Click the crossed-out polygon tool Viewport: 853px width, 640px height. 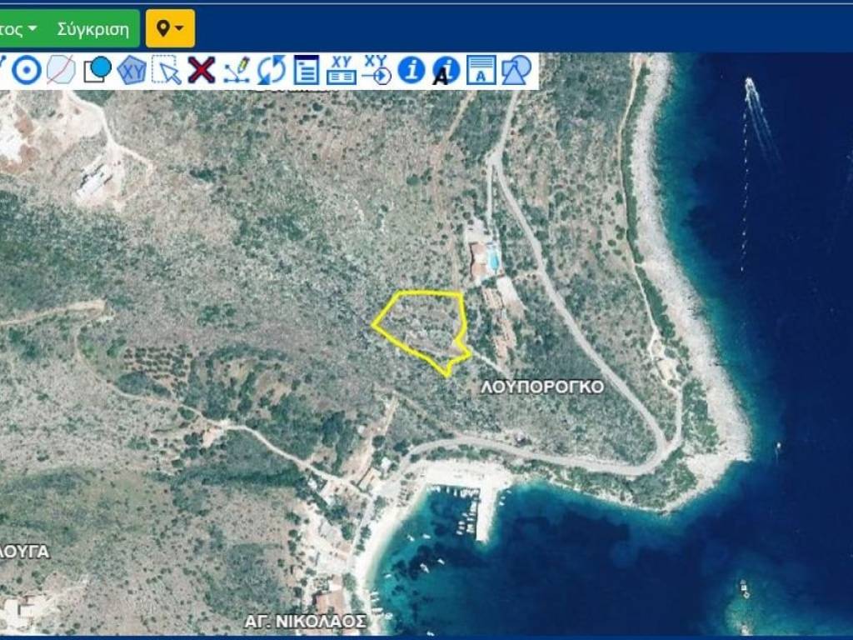pyautogui.click(x=61, y=71)
